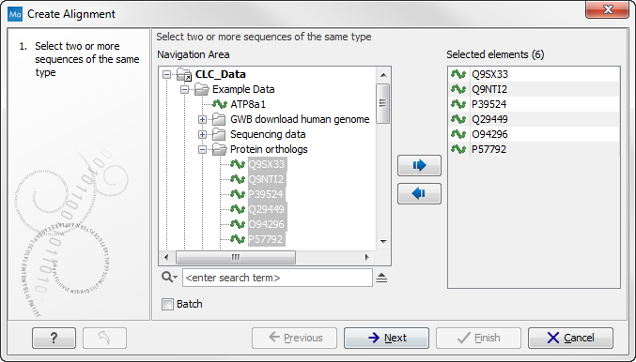Expand the Sequencing data folder
This screenshot has height=362, width=636.
point(202,134)
